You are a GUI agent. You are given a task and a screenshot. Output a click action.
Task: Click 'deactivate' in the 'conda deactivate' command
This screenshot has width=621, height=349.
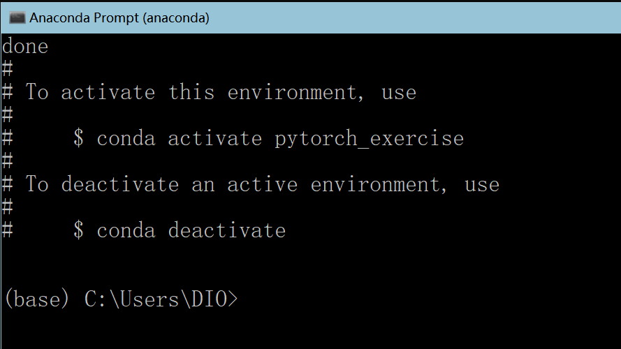[x=226, y=230]
